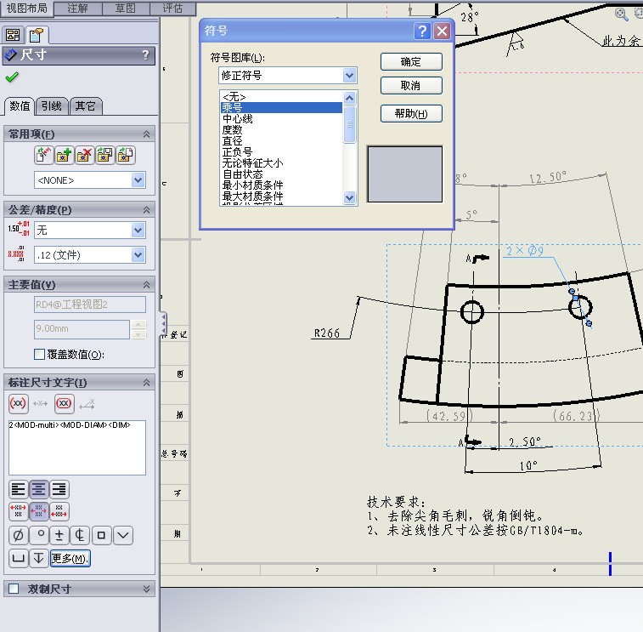This screenshot has height=632, width=643.
Task: Insert depth symbol
Action: (x=38, y=559)
